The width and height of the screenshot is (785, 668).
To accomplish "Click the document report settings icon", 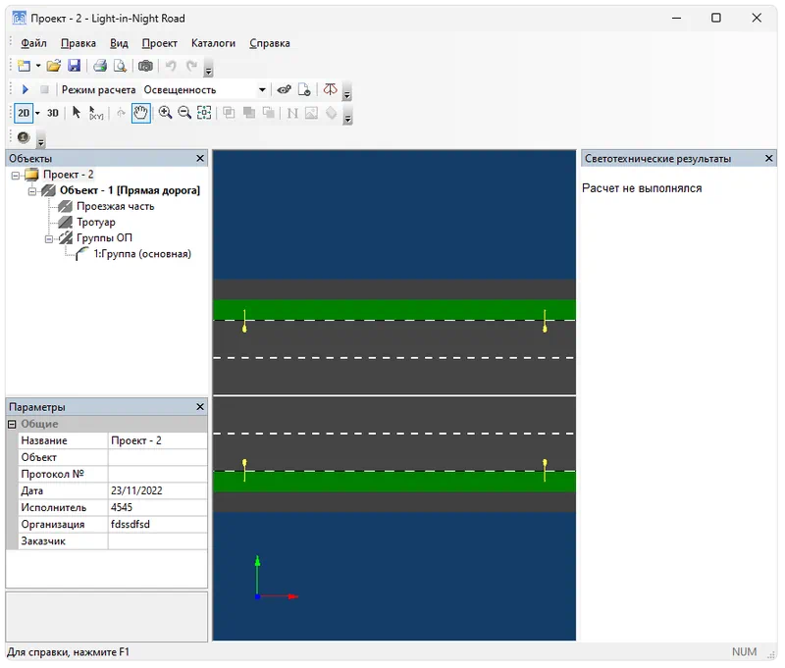I will (x=304, y=90).
